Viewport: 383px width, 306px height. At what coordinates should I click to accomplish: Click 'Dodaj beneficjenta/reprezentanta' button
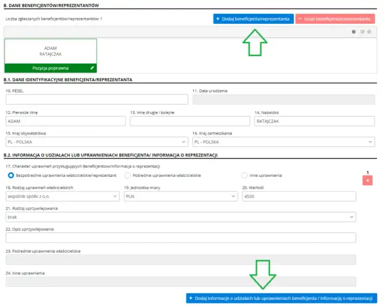[x=253, y=19]
